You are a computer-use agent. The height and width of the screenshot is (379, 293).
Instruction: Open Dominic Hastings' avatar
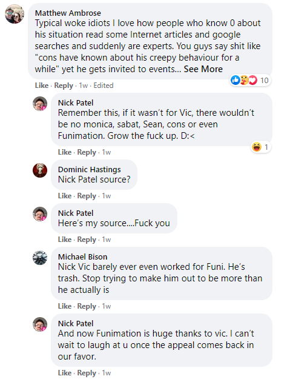click(40, 170)
